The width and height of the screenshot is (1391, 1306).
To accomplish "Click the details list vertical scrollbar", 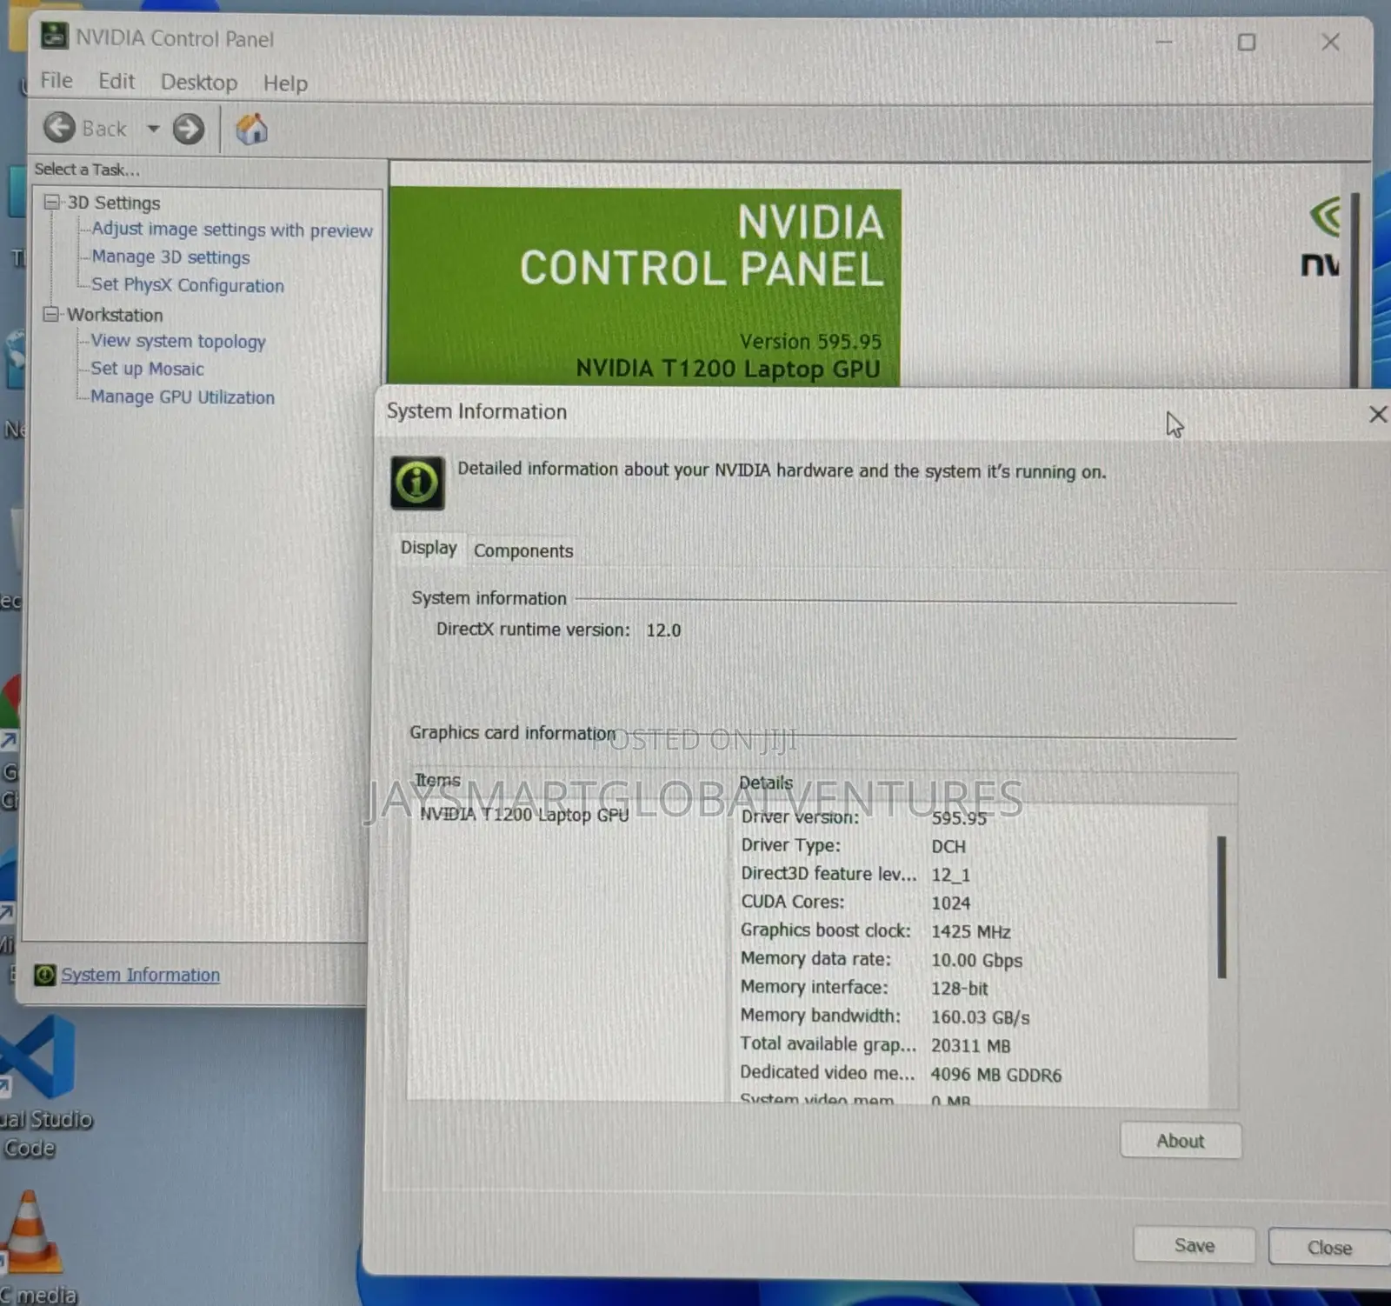I will point(1221,908).
